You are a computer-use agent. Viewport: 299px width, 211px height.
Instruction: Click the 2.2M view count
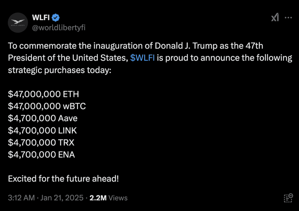(98, 198)
